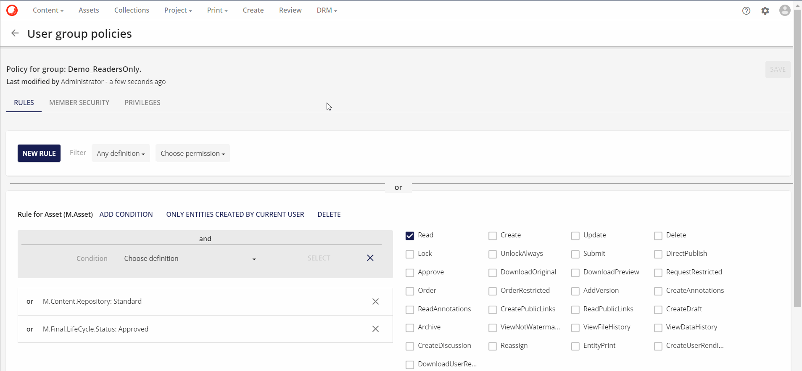Click the red application logo icon
Viewport: 802px width, 371px height.
[12, 10]
